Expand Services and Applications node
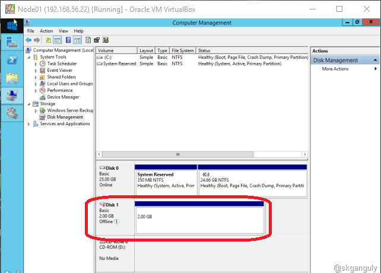This screenshot has width=381, height=273. (29, 124)
